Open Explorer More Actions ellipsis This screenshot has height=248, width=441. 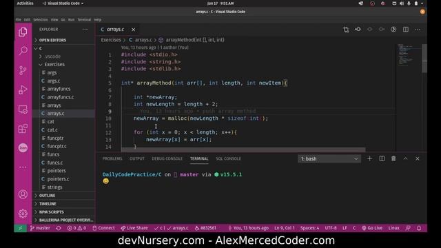[x=85, y=29]
